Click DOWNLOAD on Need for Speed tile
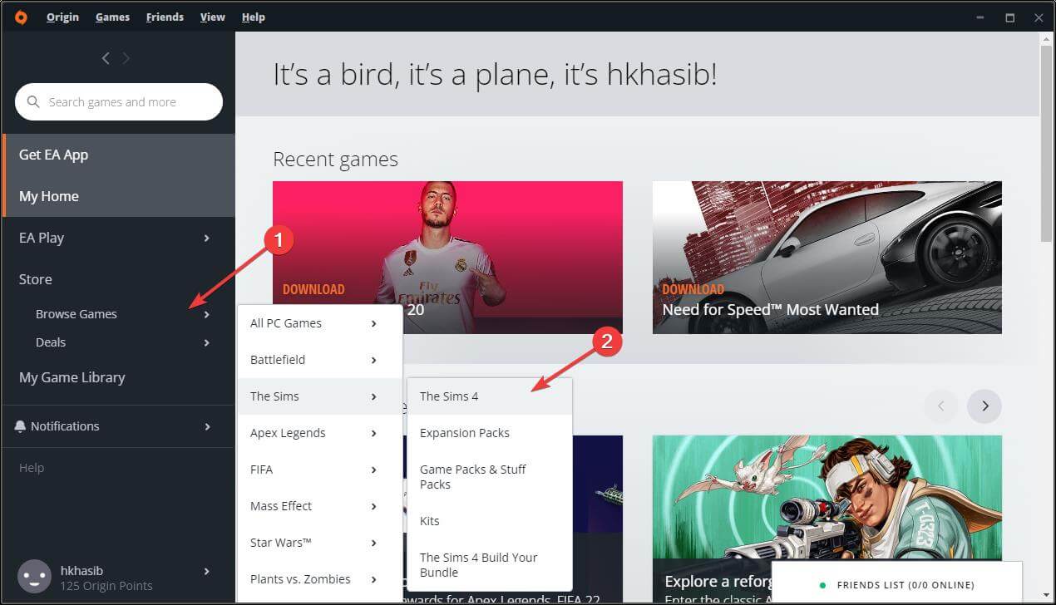 (693, 289)
